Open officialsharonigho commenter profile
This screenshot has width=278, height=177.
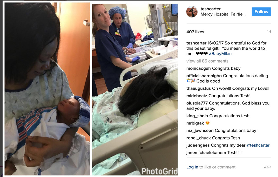pos(204,76)
